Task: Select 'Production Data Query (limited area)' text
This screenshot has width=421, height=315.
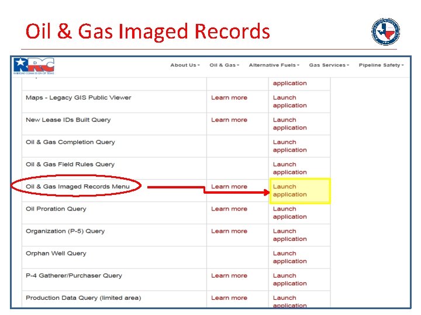Action: click(x=83, y=298)
